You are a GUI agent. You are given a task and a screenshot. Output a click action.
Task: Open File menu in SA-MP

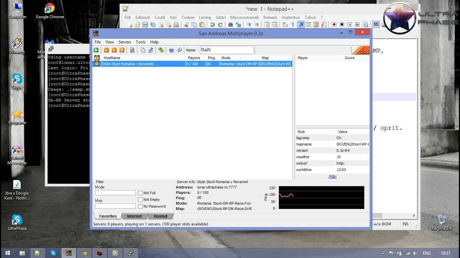(x=98, y=42)
